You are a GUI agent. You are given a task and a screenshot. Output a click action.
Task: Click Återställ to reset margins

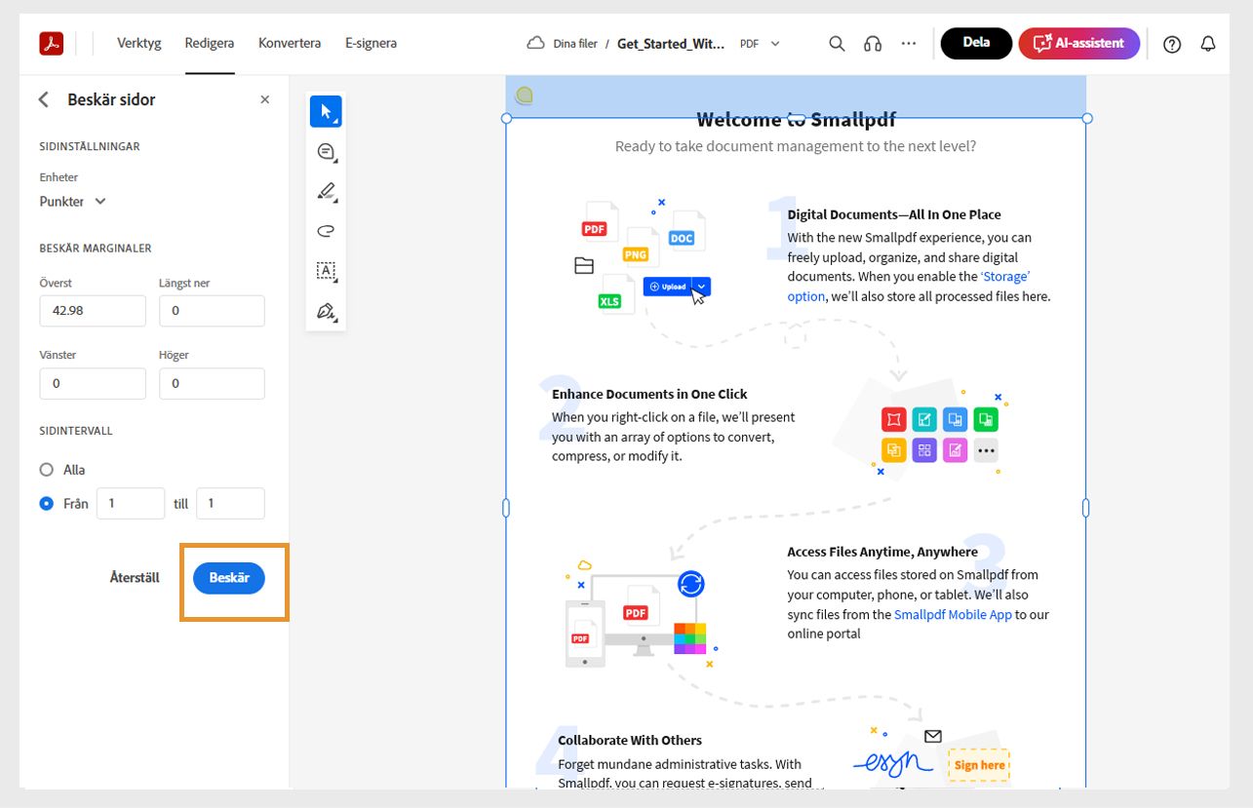pyautogui.click(x=135, y=578)
